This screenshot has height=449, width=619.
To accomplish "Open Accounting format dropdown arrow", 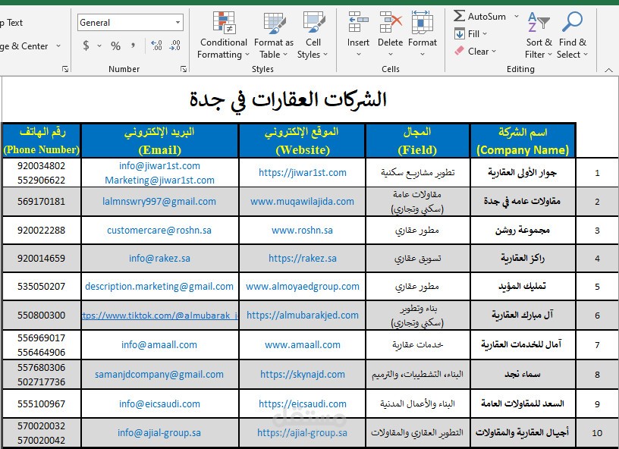I will point(99,46).
